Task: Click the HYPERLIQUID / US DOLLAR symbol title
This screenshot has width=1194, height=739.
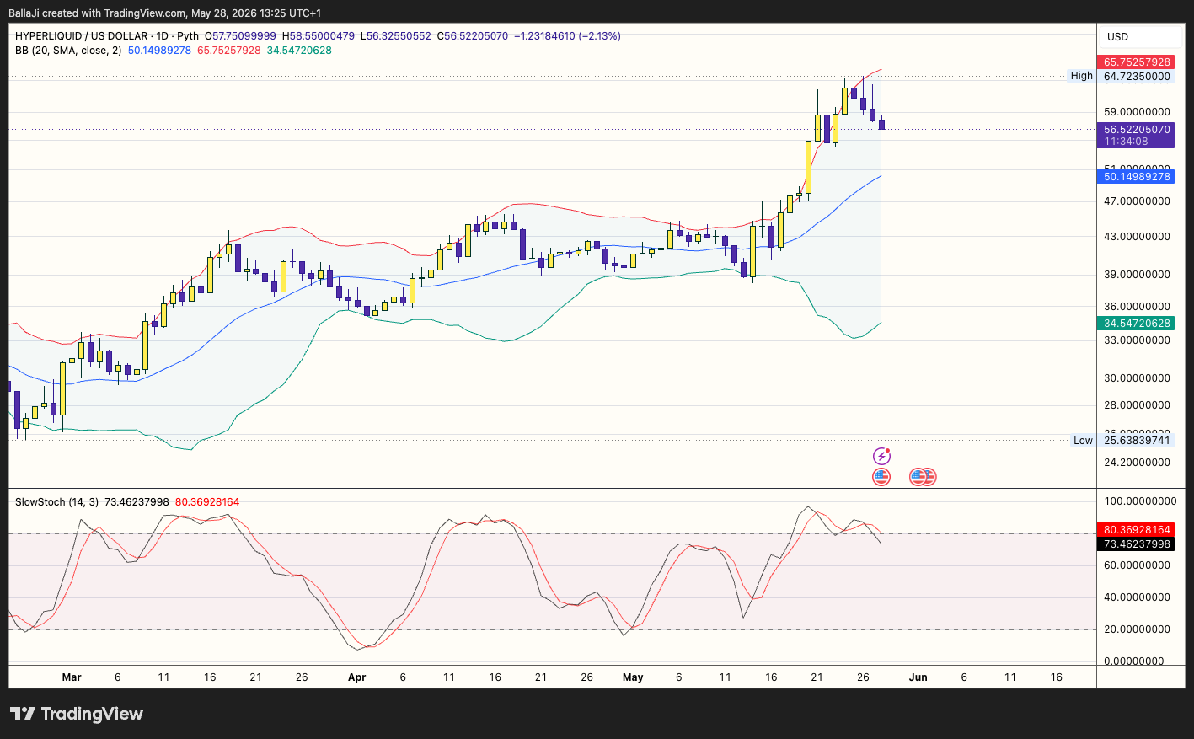Action: tap(82, 36)
